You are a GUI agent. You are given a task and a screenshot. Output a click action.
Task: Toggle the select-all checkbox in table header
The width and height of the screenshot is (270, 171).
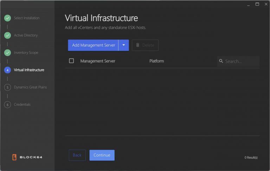[x=71, y=61]
